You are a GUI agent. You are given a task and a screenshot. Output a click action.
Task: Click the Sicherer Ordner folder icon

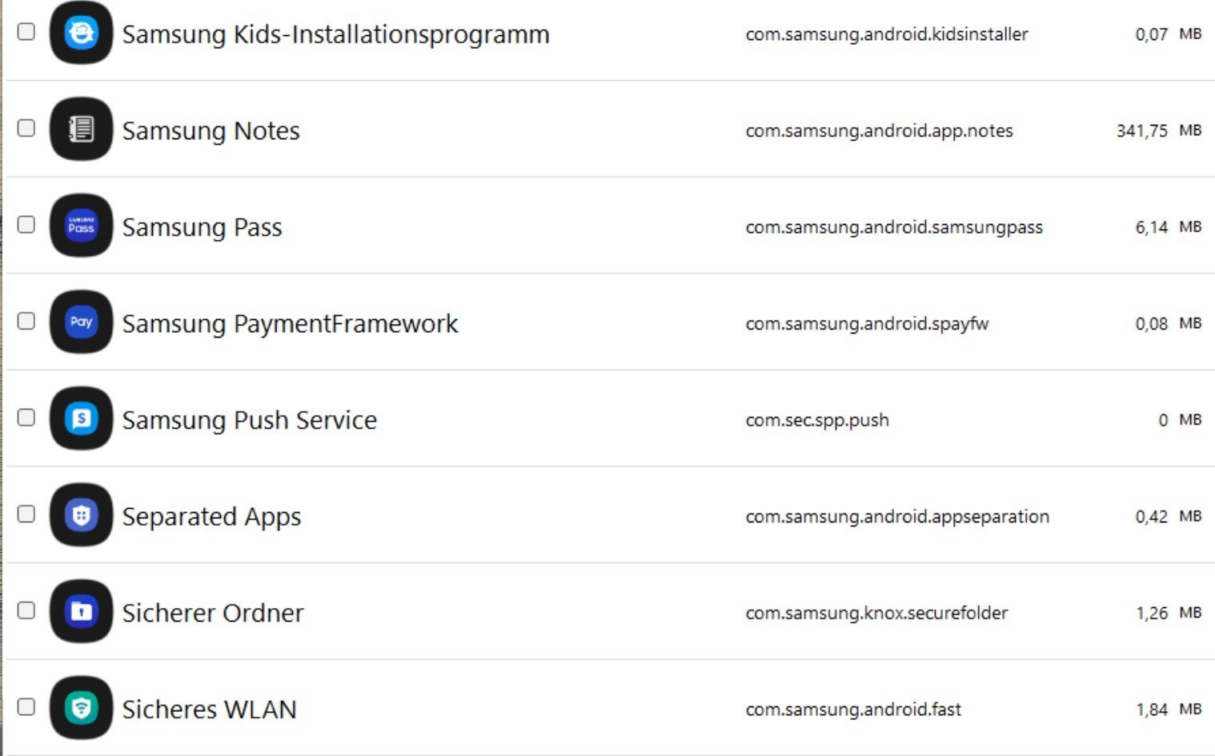pyautogui.click(x=81, y=611)
